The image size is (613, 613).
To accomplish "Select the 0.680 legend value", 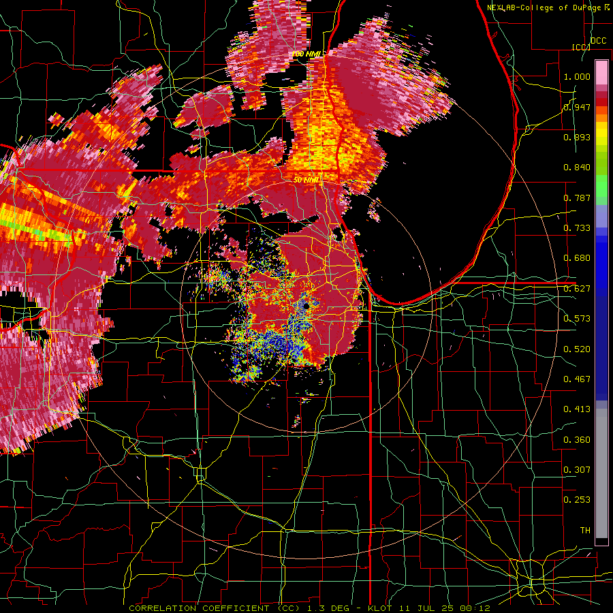I will [x=577, y=258].
